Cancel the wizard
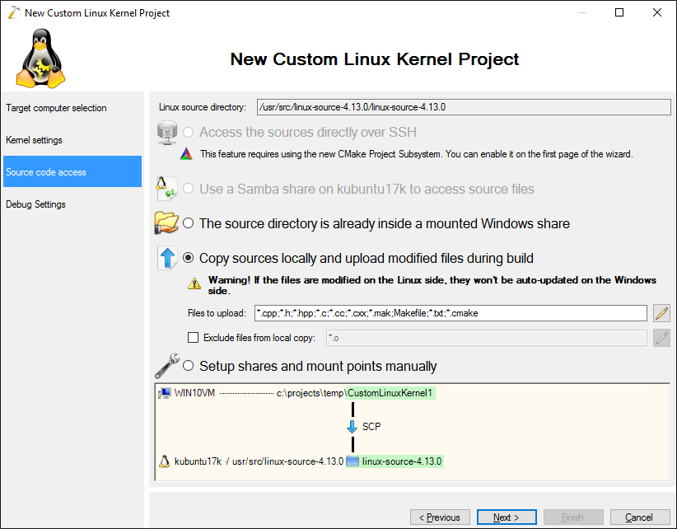This screenshot has height=529, width=677. (638, 517)
